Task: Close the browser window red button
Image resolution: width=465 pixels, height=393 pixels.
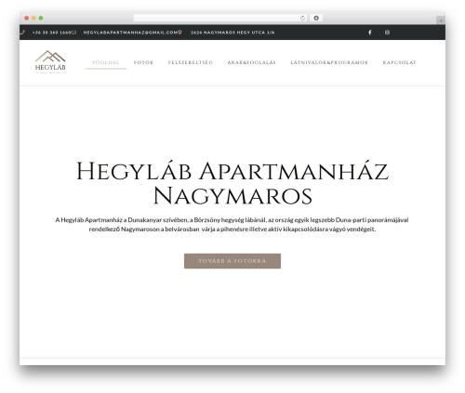Action: 27,19
